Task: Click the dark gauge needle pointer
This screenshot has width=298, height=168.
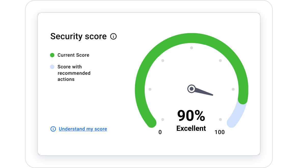Action: (204, 92)
